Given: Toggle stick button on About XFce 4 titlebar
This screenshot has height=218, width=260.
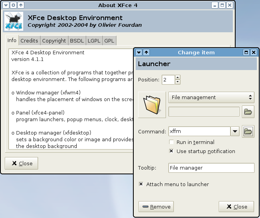Looking at the screenshot, I should point(13,5).
